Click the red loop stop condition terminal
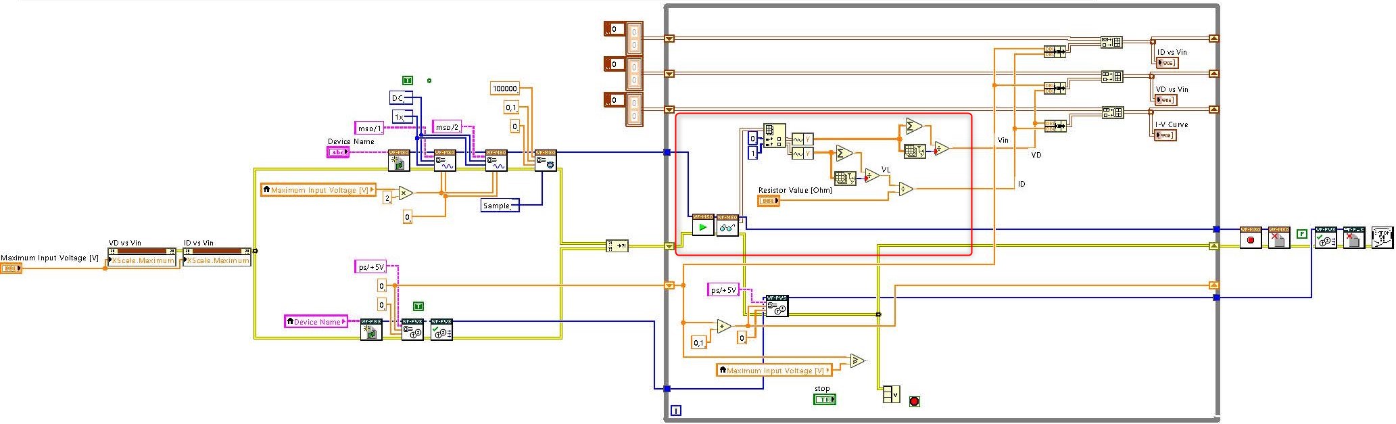This screenshot has width=1396, height=424. [x=915, y=401]
